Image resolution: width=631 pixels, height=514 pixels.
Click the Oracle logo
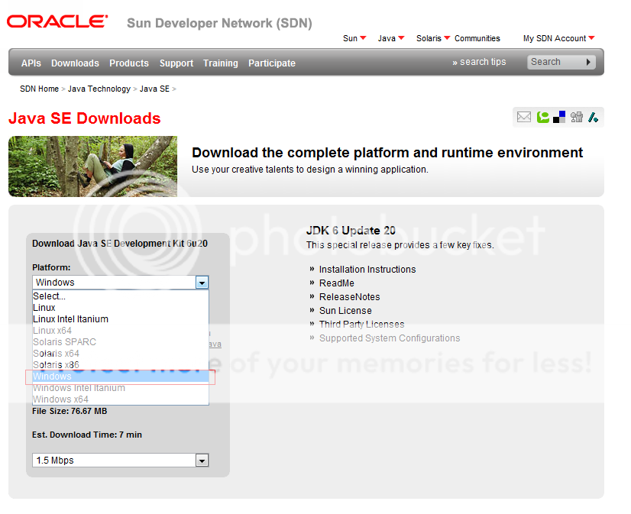[x=57, y=21]
